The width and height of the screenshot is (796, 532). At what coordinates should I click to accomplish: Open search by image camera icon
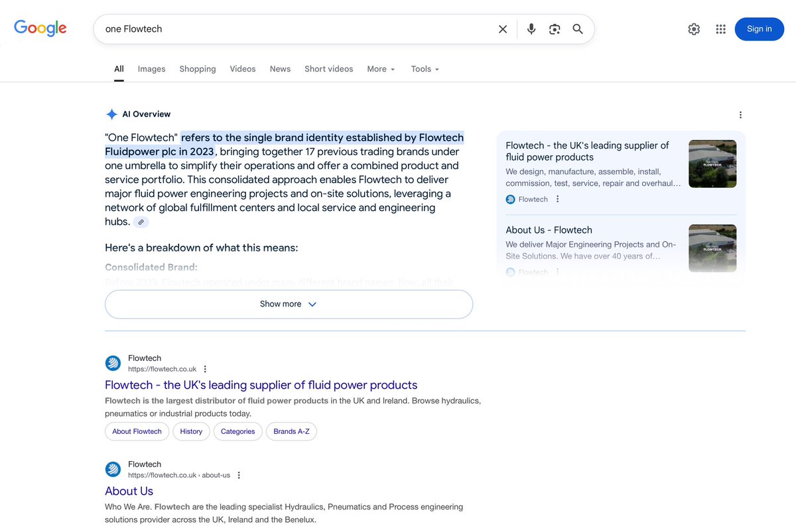(555, 29)
